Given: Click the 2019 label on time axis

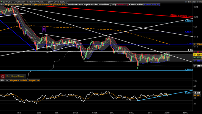Looking at the screenshot, I should pyautogui.click(x=167, y=113).
